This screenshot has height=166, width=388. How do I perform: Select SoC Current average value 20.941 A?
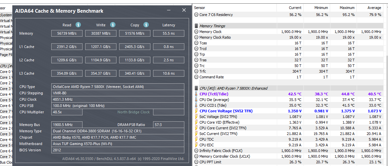pyautogui.click(x=374, y=134)
